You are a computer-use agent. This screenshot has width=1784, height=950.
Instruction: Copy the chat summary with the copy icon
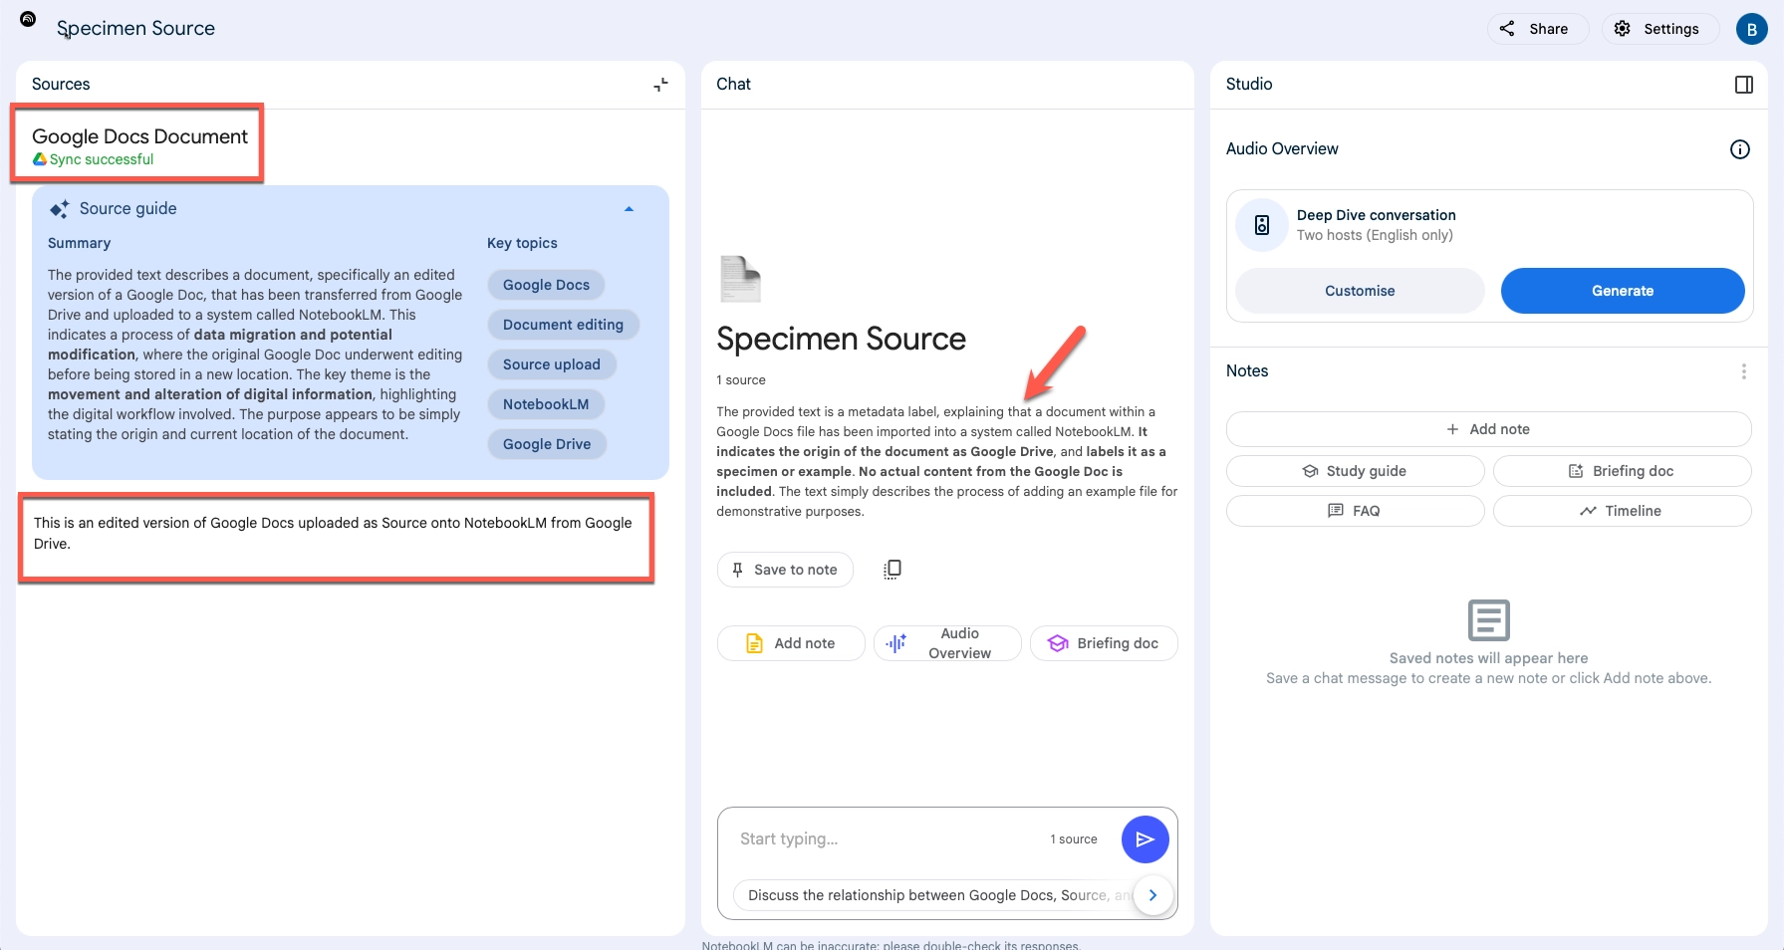892,569
